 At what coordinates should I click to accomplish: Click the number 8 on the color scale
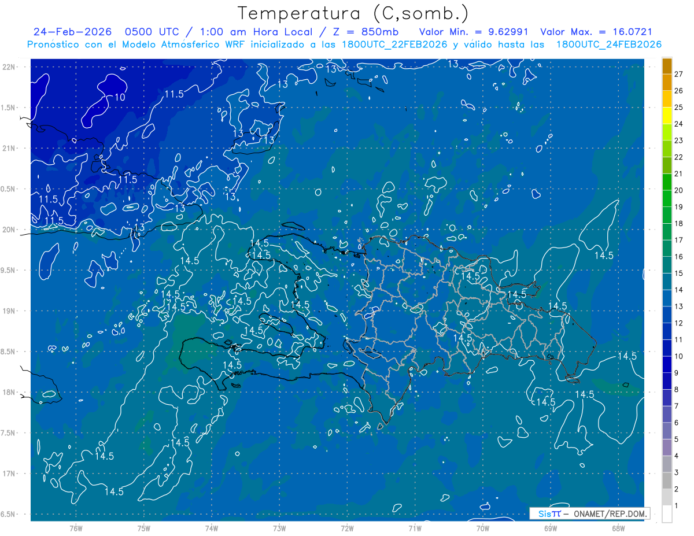point(677,390)
